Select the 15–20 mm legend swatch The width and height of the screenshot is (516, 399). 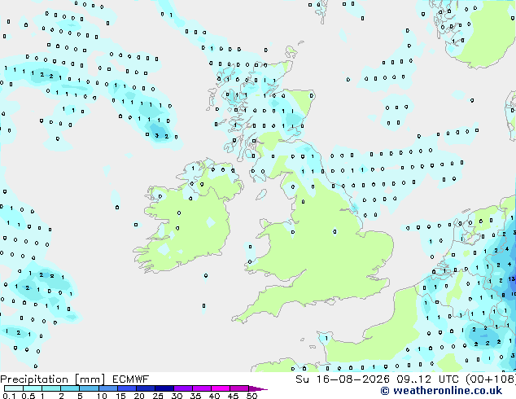pyautogui.click(x=127, y=388)
